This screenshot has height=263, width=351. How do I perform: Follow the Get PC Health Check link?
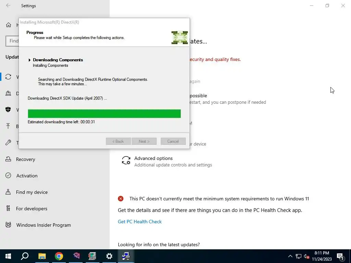[x=140, y=222]
